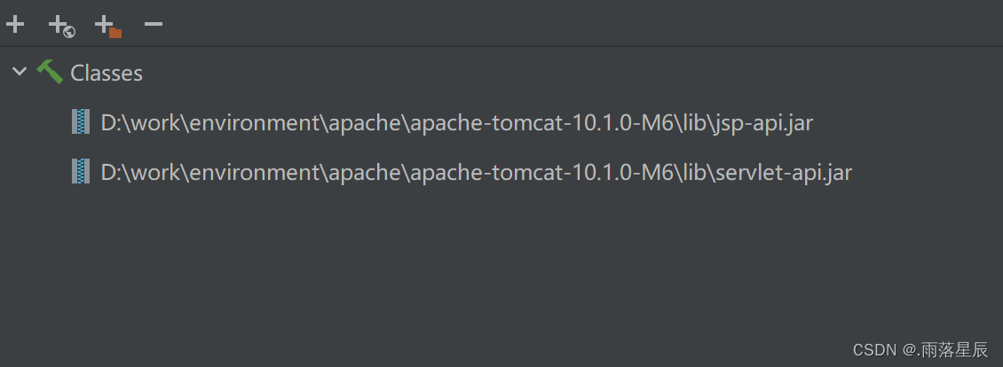Click the green hammer Classes icon
The image size is (1003, 367).
coord(49,73)
